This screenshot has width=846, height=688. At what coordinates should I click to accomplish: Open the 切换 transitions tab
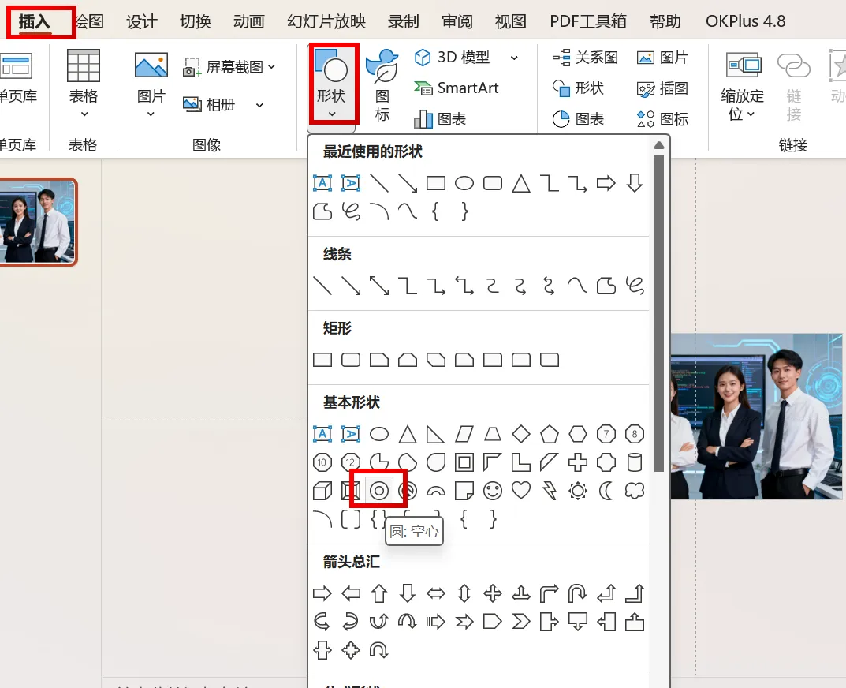pyautogui.click(x=196, y=21)
